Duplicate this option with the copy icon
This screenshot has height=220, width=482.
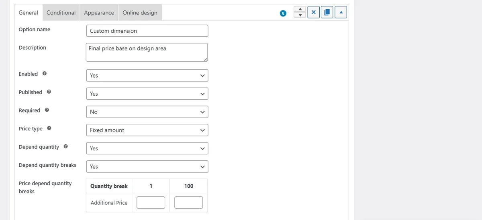[327, 12]
